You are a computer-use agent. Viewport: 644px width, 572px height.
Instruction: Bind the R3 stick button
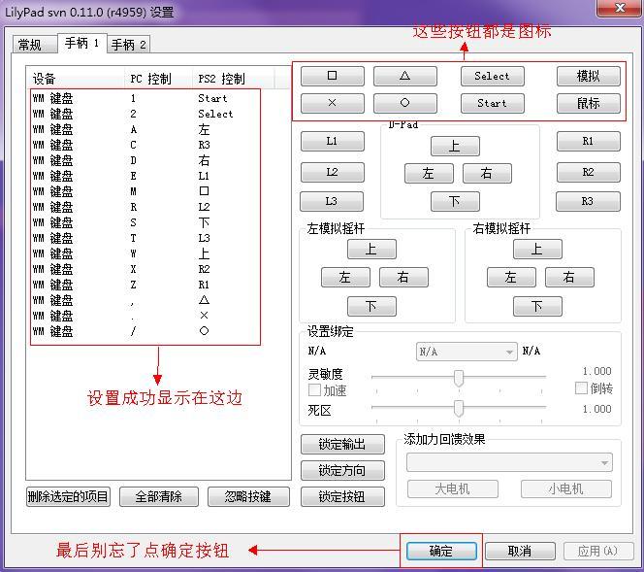tap(588, 201)
